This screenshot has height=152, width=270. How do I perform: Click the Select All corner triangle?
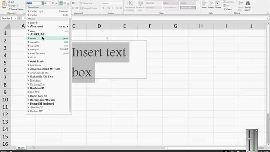click(7, 26)
